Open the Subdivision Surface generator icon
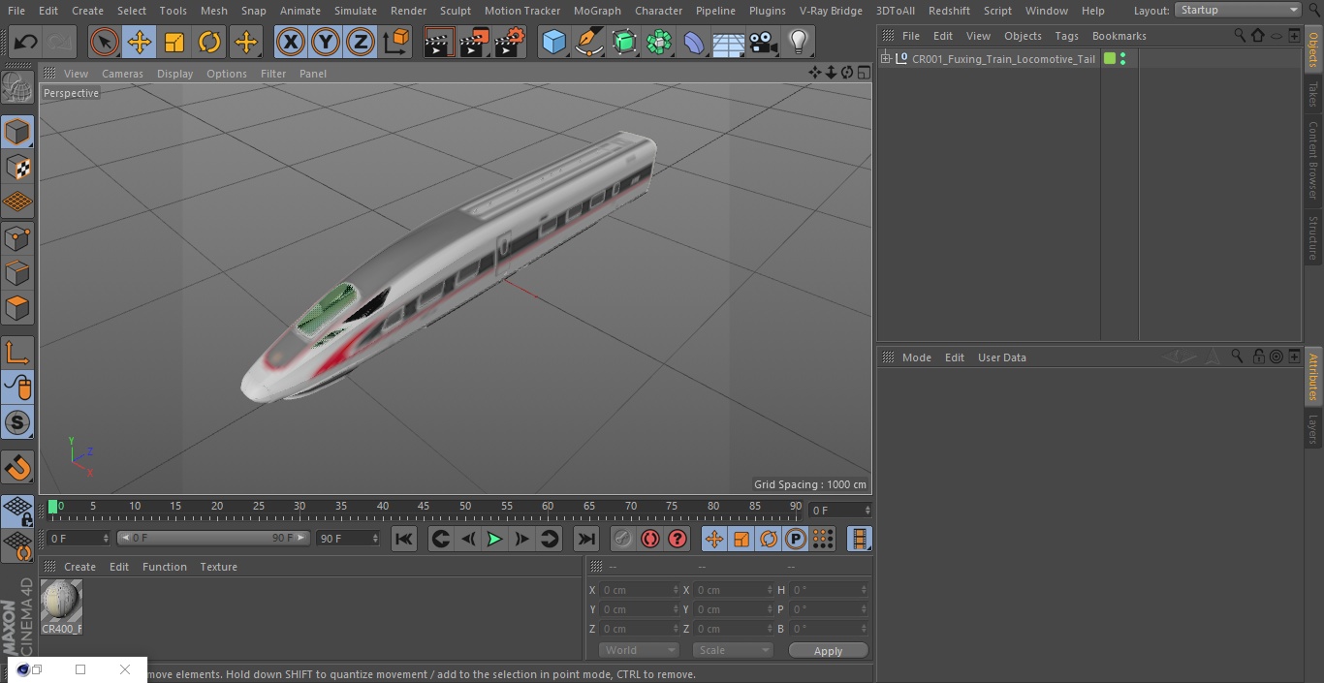1324x683 pixels. tap(624, 42)
